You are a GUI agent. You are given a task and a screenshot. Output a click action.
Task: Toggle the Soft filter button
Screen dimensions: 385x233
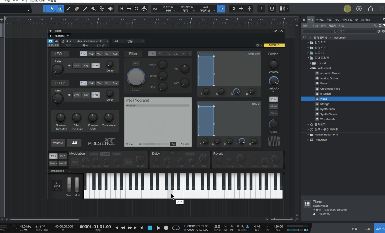click(x=136, y=63)
